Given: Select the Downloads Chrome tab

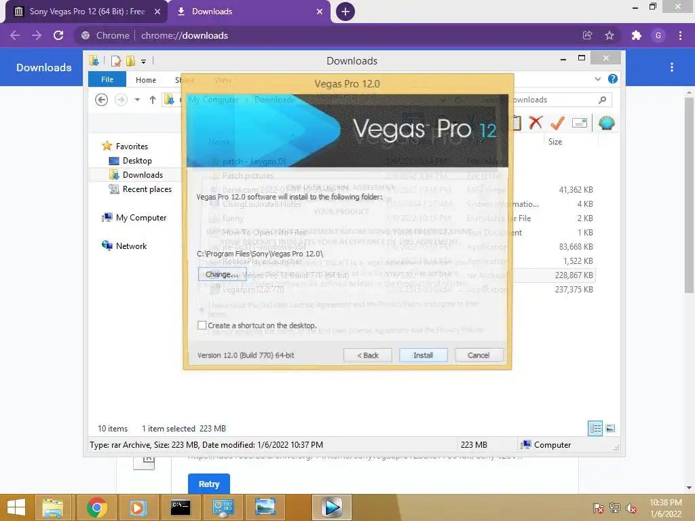Looking at the screenshot, I should point(248,12).
